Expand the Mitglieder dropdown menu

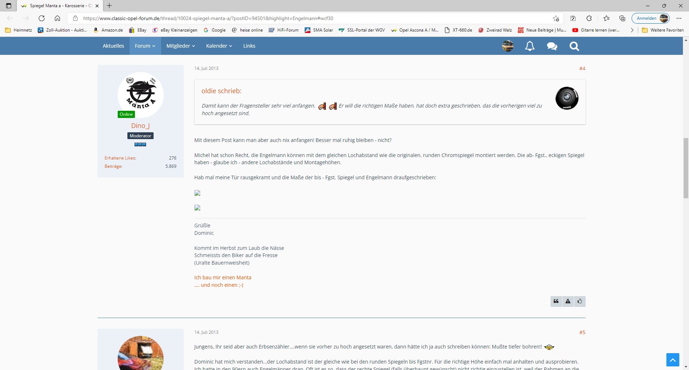pos(181,46)
